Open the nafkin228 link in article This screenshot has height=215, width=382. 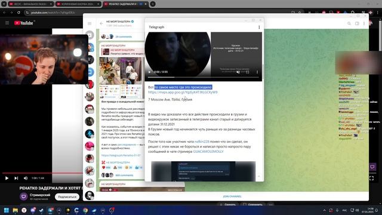point(202,142)
